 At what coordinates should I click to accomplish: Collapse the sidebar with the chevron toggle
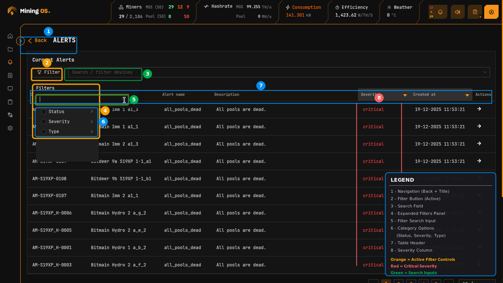(x=20, y=41)
